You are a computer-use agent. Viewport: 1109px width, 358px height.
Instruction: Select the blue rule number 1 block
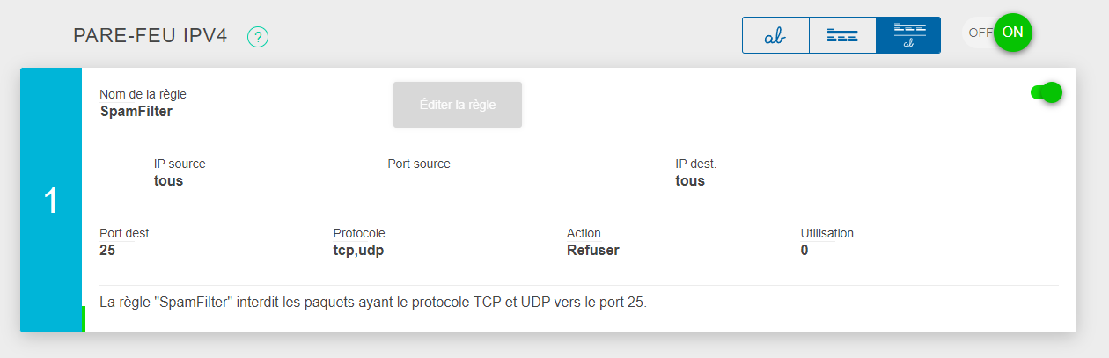point(51,201)
